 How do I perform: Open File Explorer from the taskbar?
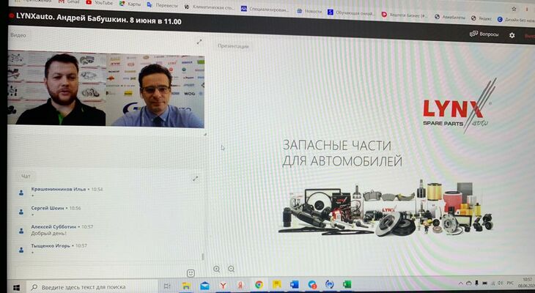[x=186, y=286]
